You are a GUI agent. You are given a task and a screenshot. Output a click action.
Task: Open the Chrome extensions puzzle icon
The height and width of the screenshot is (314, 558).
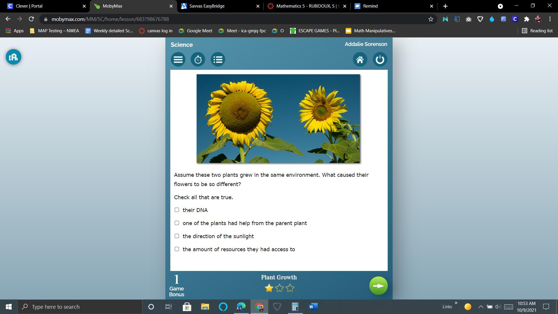527,19
